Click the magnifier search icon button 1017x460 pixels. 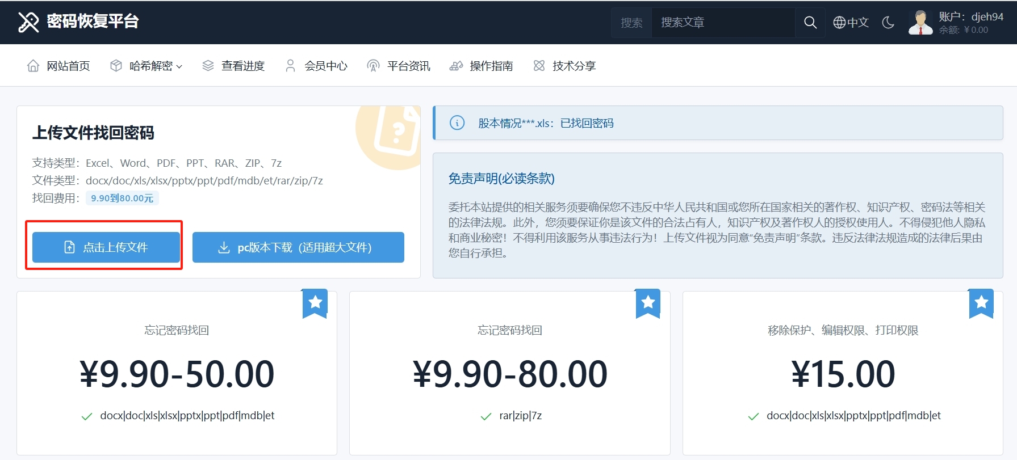pyautogui.click(x=810, y=23)
